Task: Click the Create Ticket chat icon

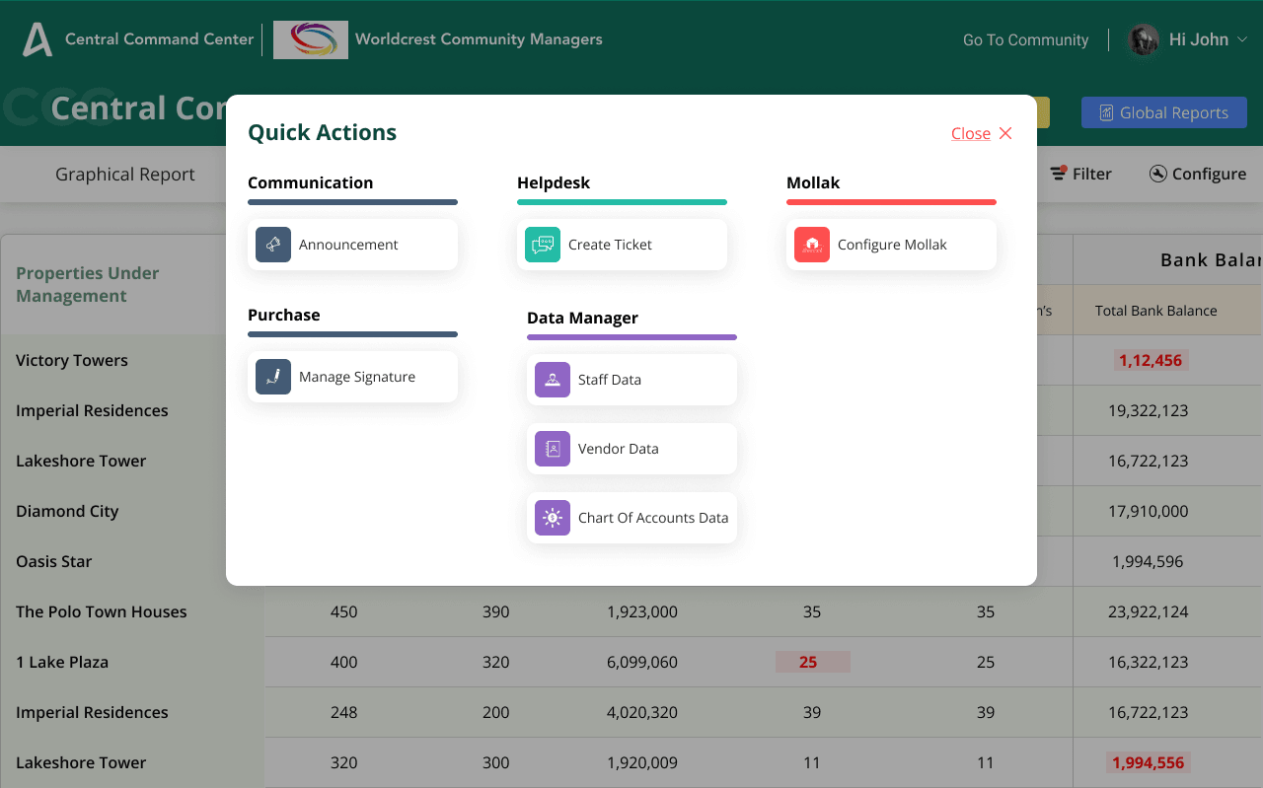Action: click(x=543, y=245)
